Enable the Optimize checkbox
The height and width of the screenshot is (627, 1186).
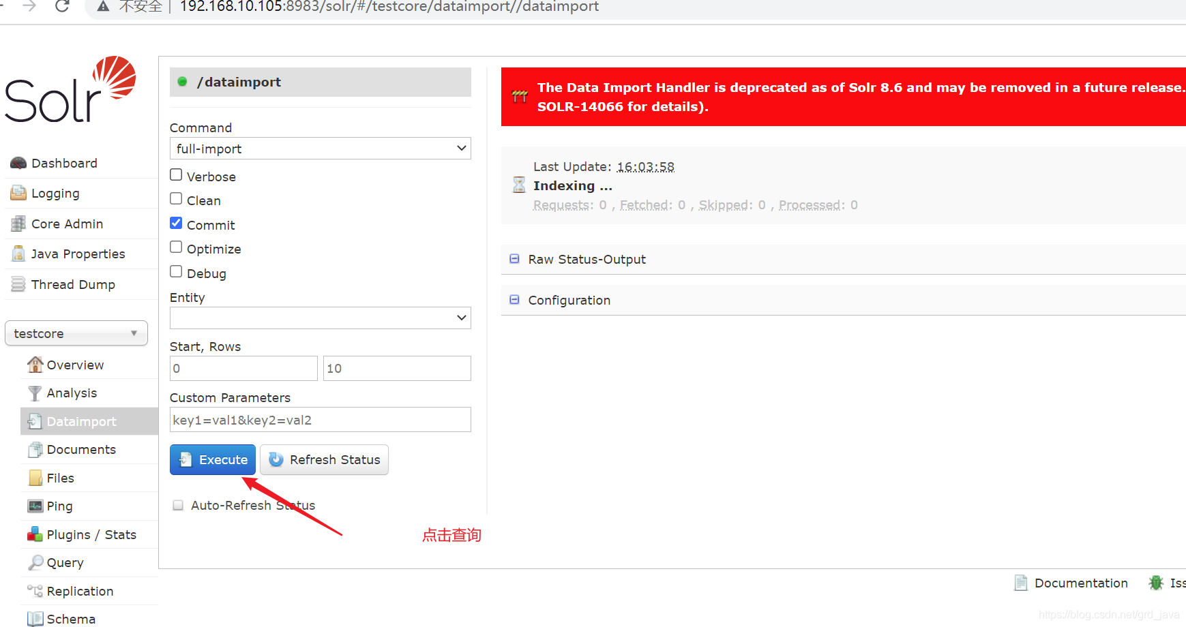[x=176, y=247]
